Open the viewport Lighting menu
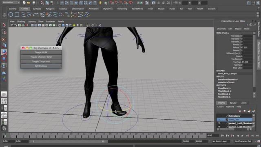Image resolution: width=261 pixels, height=147 pixels. 32,22
